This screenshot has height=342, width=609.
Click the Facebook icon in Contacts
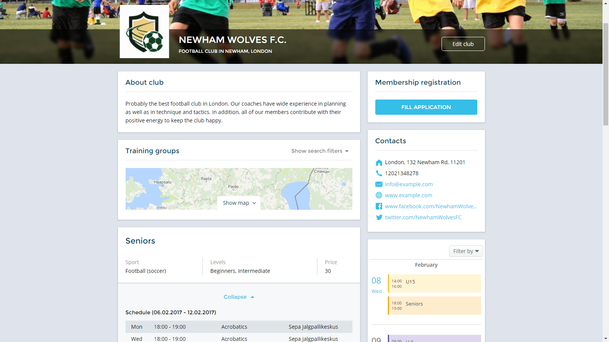coord(379,206)
